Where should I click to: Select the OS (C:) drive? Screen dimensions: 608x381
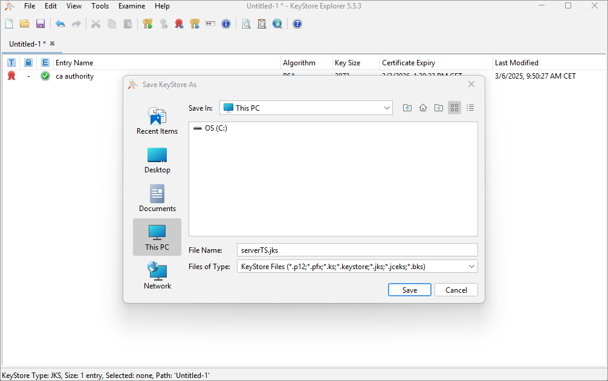click(211, 128)
